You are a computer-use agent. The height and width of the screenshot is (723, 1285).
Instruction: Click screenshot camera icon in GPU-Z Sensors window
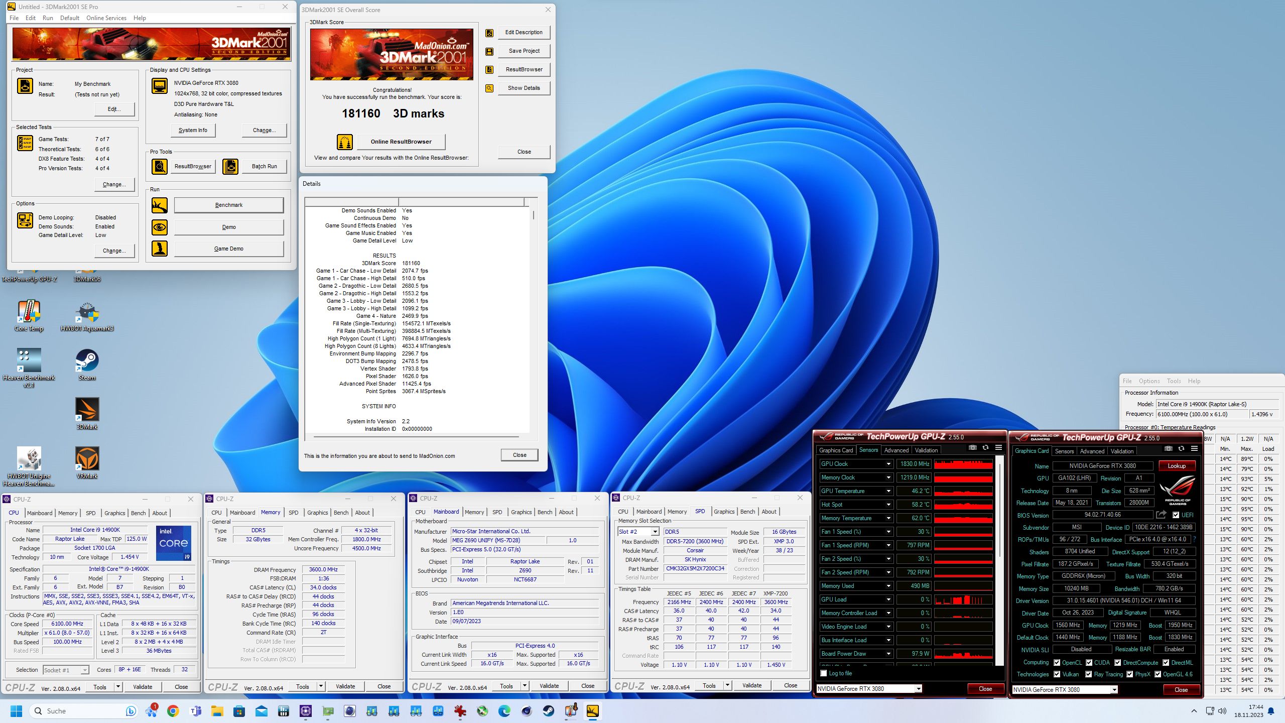[973, 448]
